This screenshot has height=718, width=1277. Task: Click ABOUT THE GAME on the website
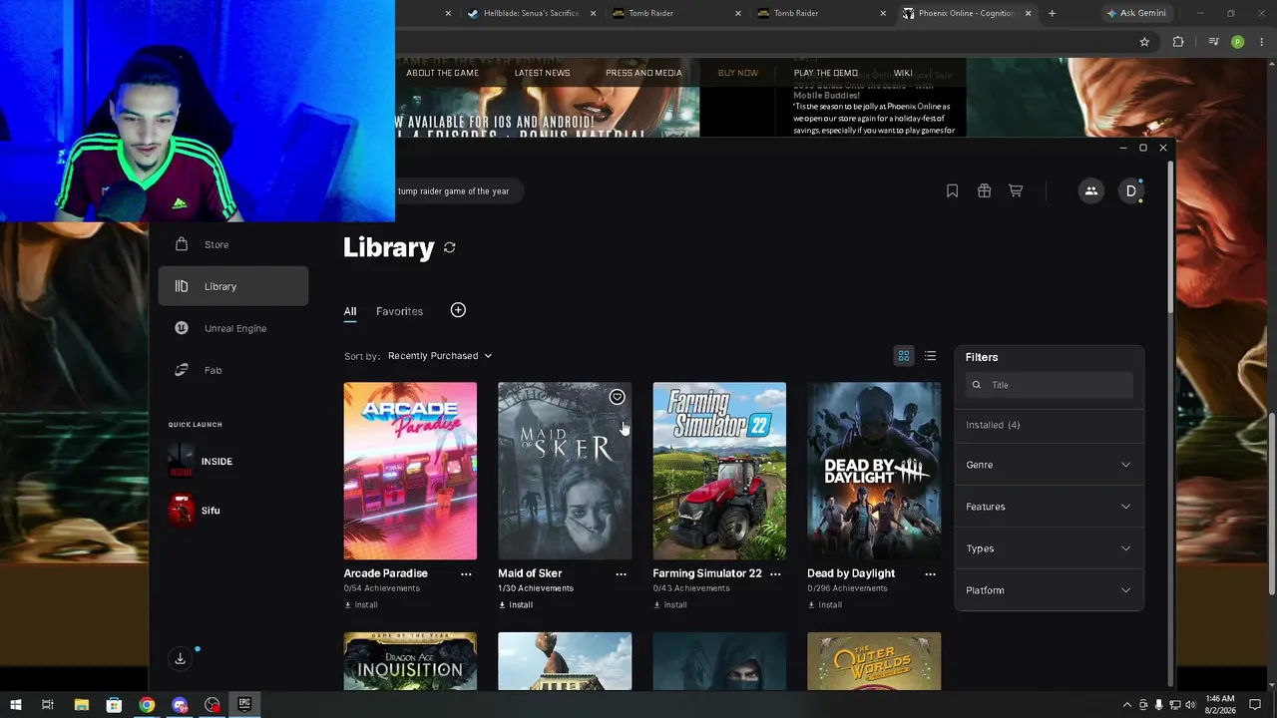pyautogui.click(x=442, y=73)
